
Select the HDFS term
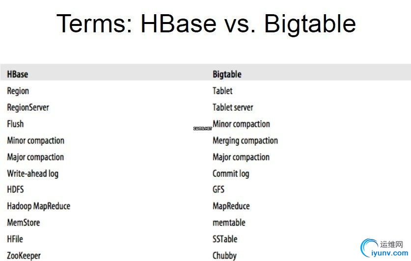[15, 190]
